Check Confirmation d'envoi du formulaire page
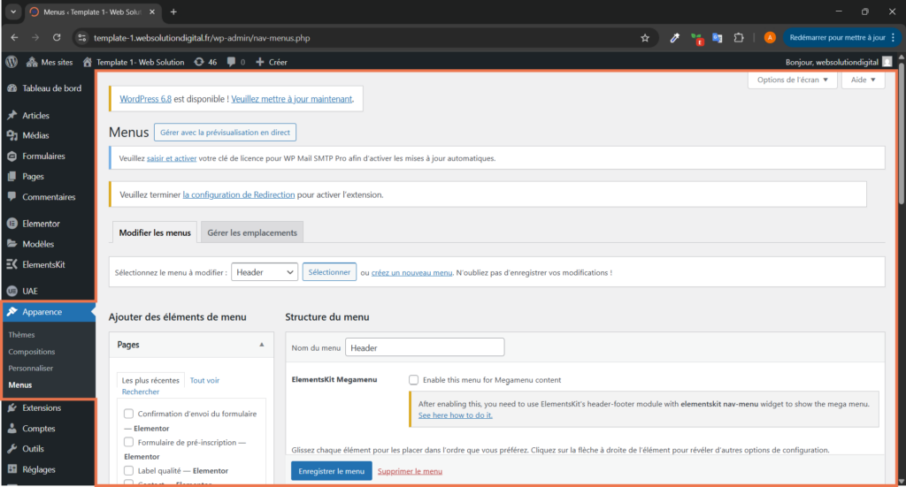Viewport: 906px width, 487px height. point(129,414)
